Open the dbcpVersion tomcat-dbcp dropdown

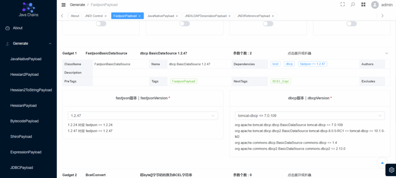[310, 115]
